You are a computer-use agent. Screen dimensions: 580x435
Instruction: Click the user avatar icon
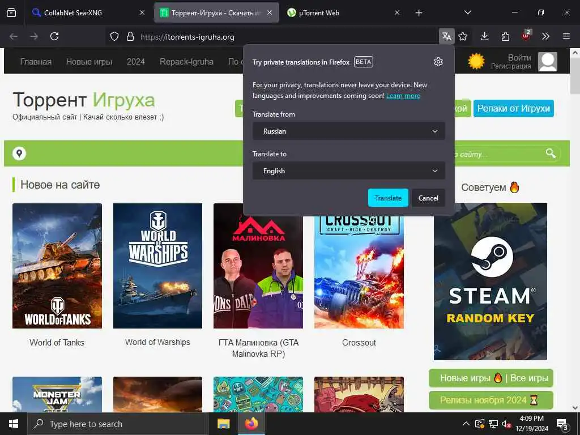point(548,61)
